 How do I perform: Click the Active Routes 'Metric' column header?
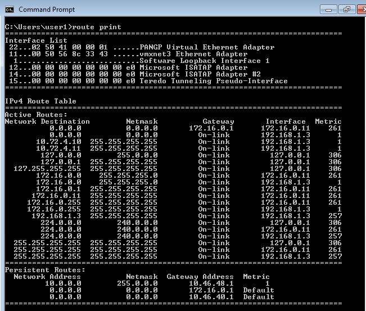pos(328,121)
